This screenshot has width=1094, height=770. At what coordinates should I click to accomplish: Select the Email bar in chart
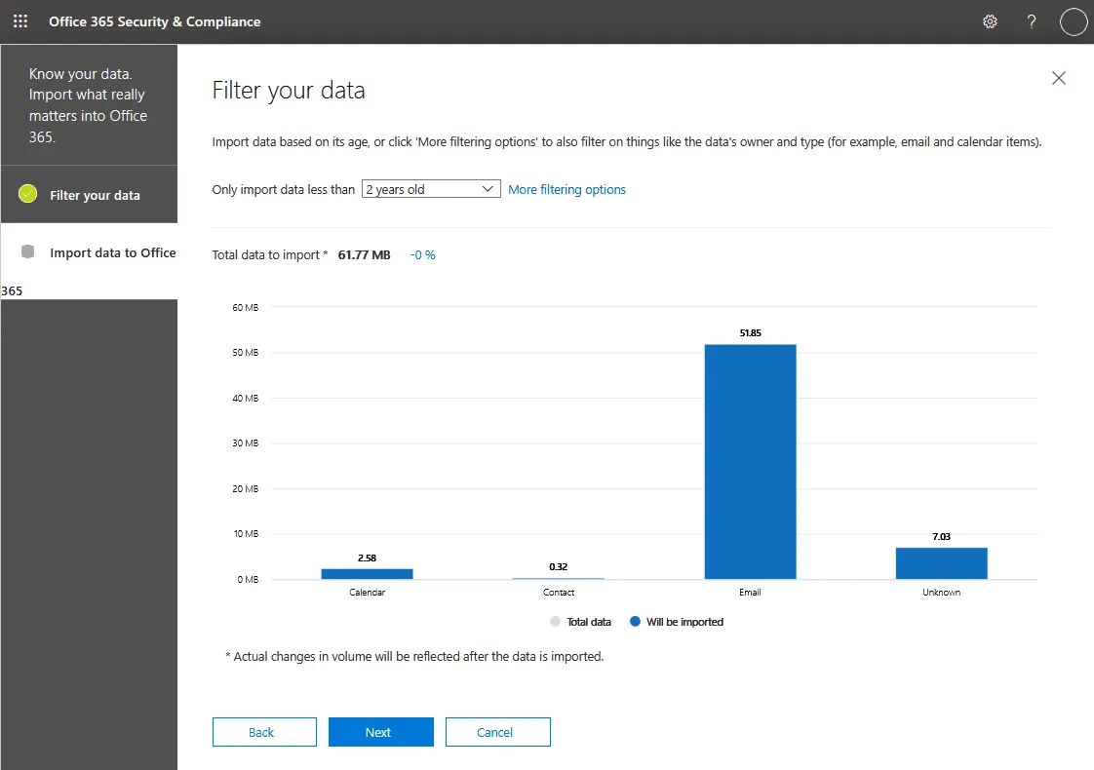[x=750, y=461]
